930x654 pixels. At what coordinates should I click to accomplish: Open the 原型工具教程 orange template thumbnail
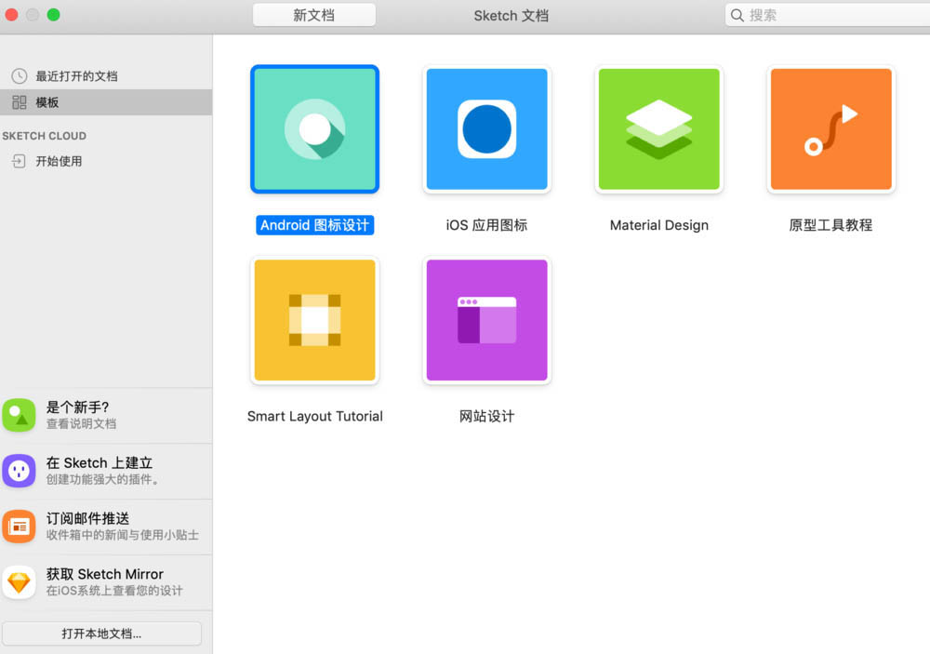coord(830,128)
